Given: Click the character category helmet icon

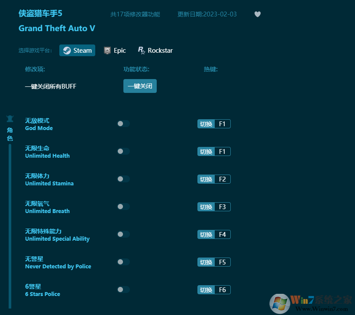Looking at the screenshot, I should pyautogui.click(x=10, y=119).
